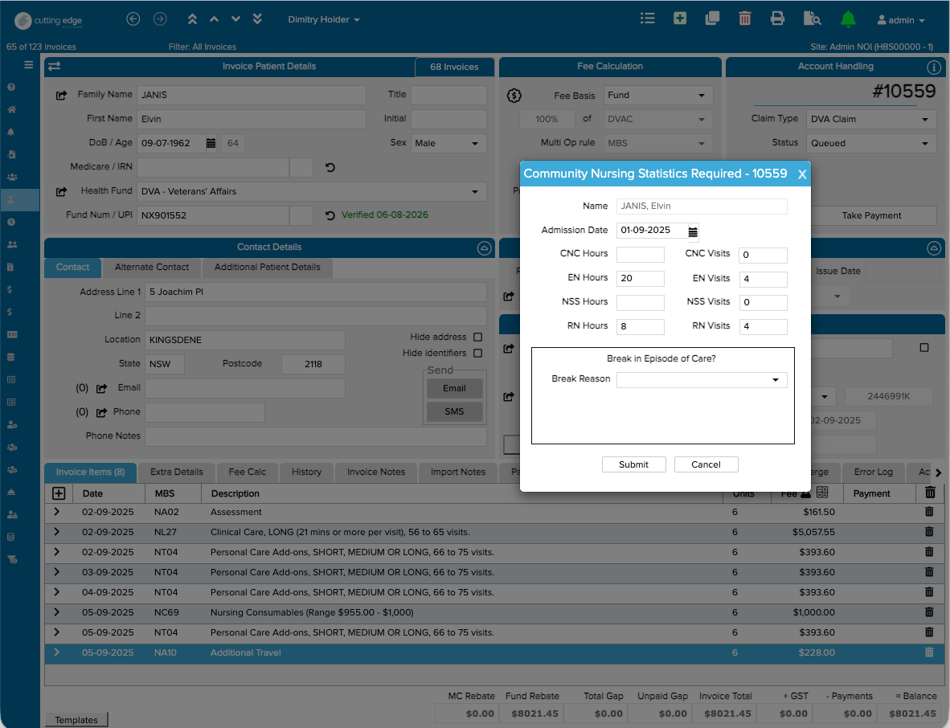Screen dimensions: 950x728
Task: Open the Admission Date calendar picker
Action: pyautogui.click(x=693, y=232)
